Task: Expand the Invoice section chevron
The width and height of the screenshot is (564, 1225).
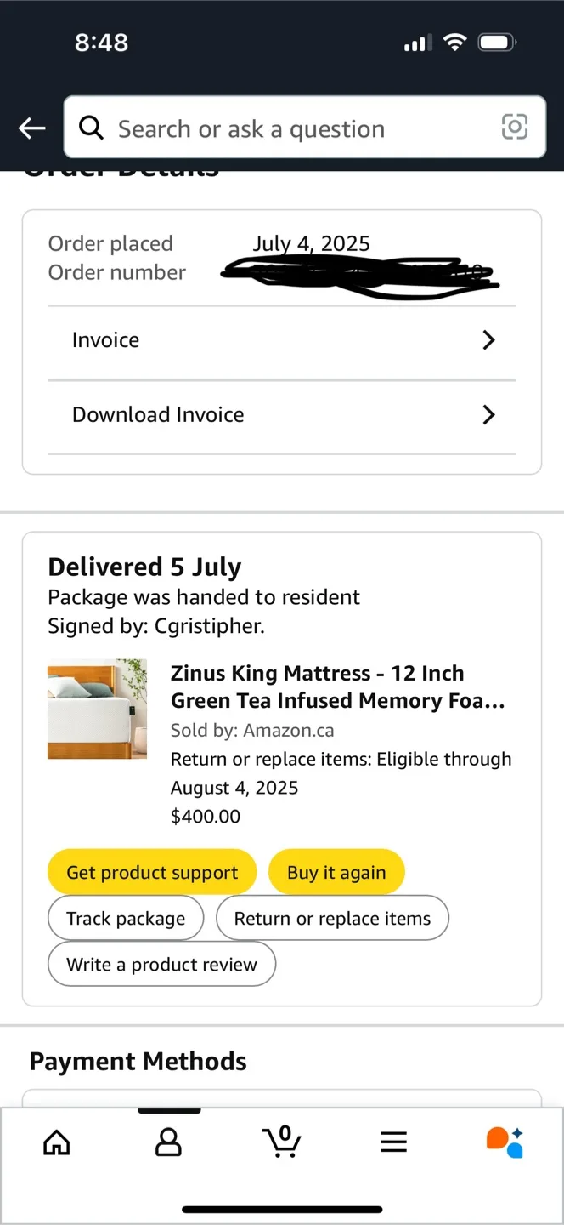Action: [x=488, y=339]
